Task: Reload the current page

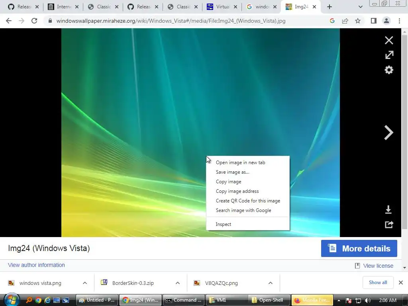Action: [x=34, y=21]
